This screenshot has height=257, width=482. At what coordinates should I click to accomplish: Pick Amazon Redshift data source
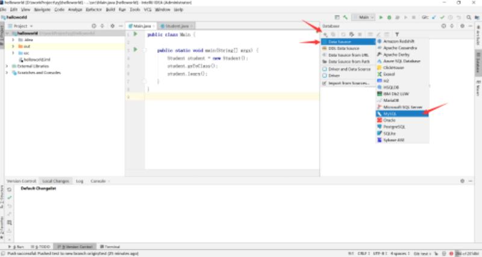pos(402,41)
